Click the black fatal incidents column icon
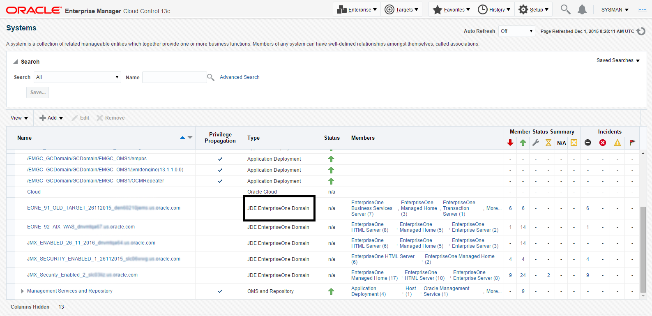This screenshot has height=316, width=652. click(x=588, y=143)
